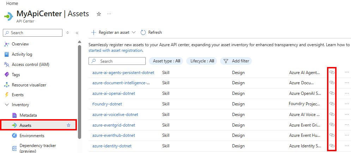Open more options for azure-eventgrid-dotnet row
Screen dimensions: 351x153
pyautogui.click(x=347, y=125)
